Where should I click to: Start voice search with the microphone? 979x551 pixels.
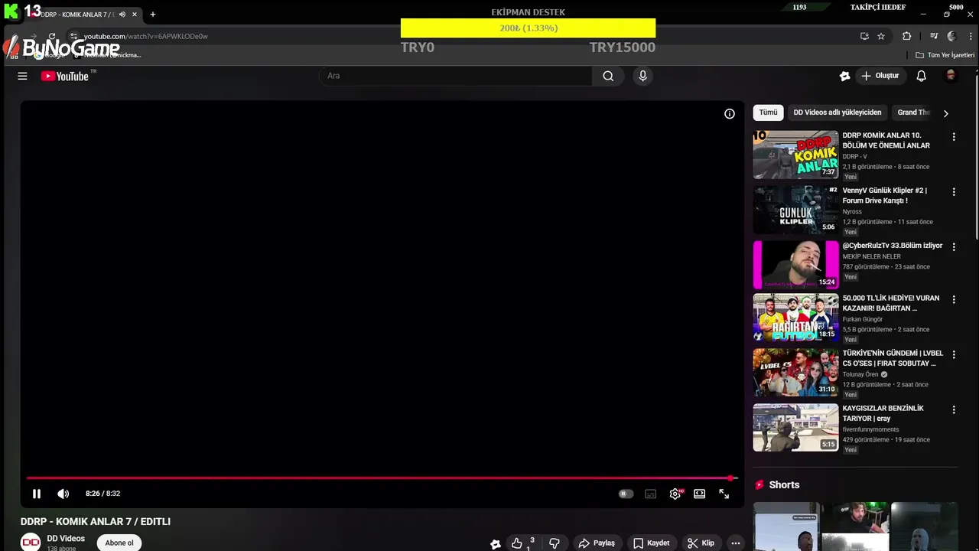click(x=642, y=76)
